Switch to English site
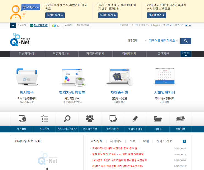The width and height of the screenshot is (204, 170). point(157,25)
